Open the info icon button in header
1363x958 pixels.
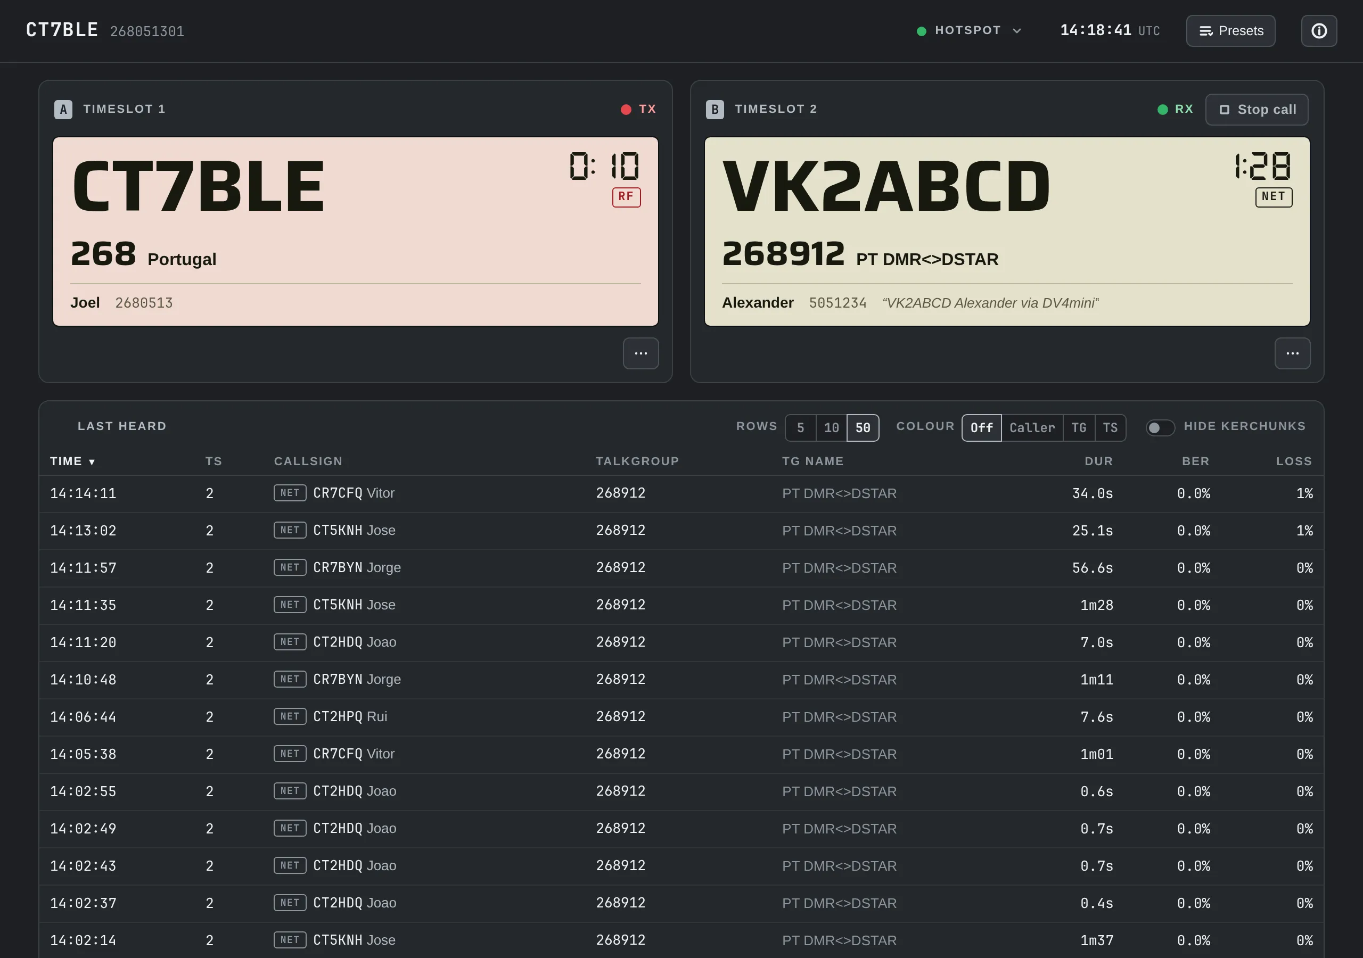(1318, 31)
